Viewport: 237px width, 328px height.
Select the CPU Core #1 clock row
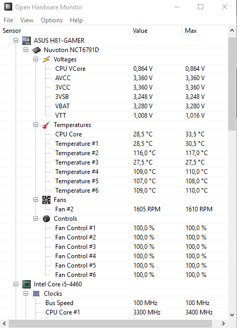[x=114, y=312]
